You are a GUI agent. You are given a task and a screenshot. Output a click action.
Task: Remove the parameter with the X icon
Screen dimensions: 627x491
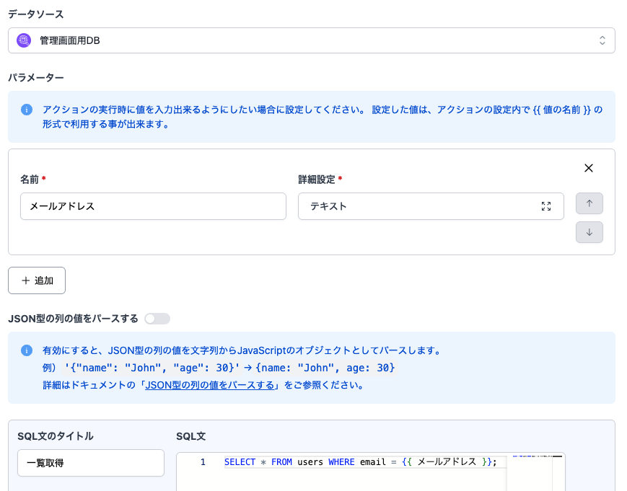click(x=589, y=168)
